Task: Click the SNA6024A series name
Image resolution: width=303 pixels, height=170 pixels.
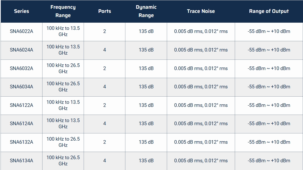Action: click(x=21, y=50)
